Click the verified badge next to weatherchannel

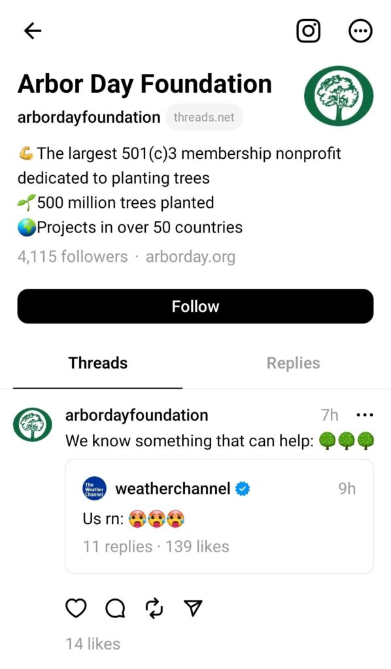tap(243, 487)
